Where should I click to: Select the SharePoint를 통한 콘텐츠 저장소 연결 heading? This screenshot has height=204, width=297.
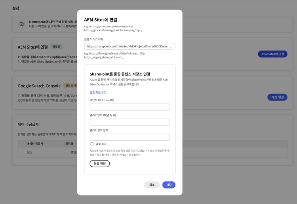point(120,74)
